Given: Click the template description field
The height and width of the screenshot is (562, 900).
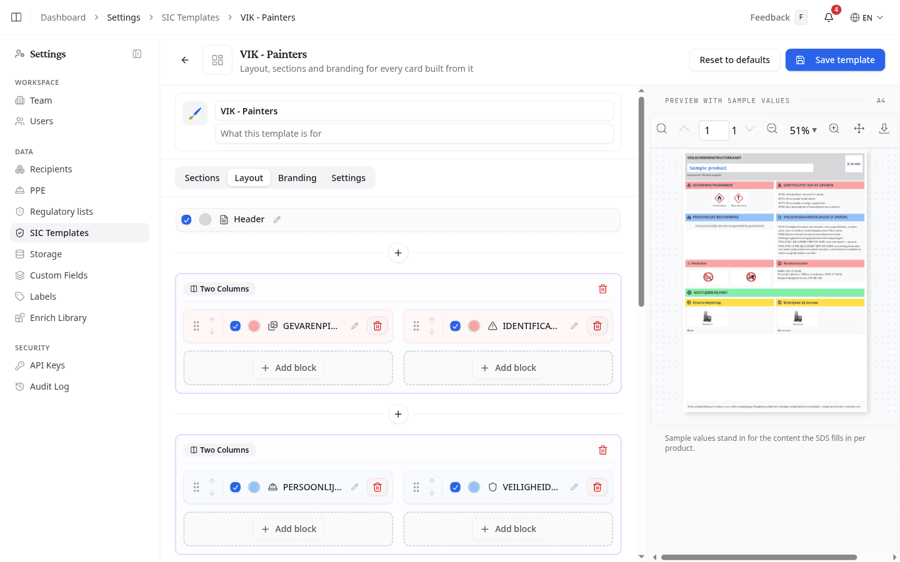Looking at the screenshot, I should tap(414, 134).
